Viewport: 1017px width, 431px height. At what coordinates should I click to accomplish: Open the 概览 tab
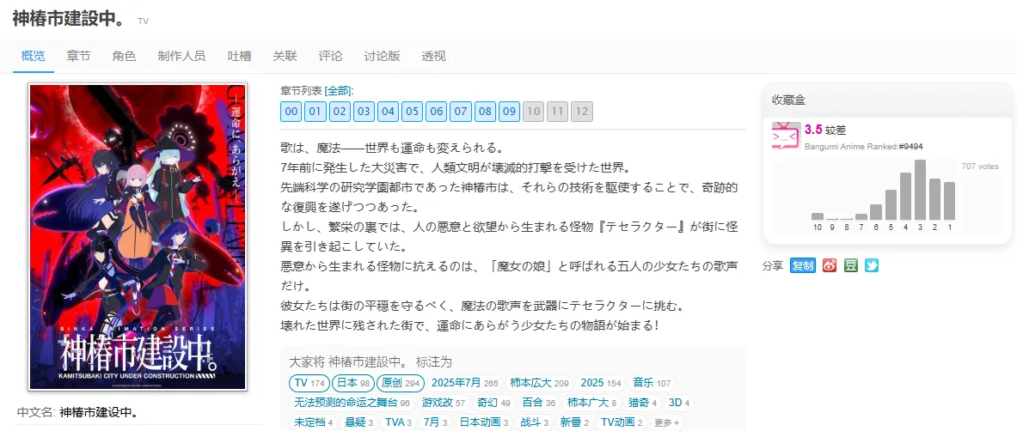point(33,56)
